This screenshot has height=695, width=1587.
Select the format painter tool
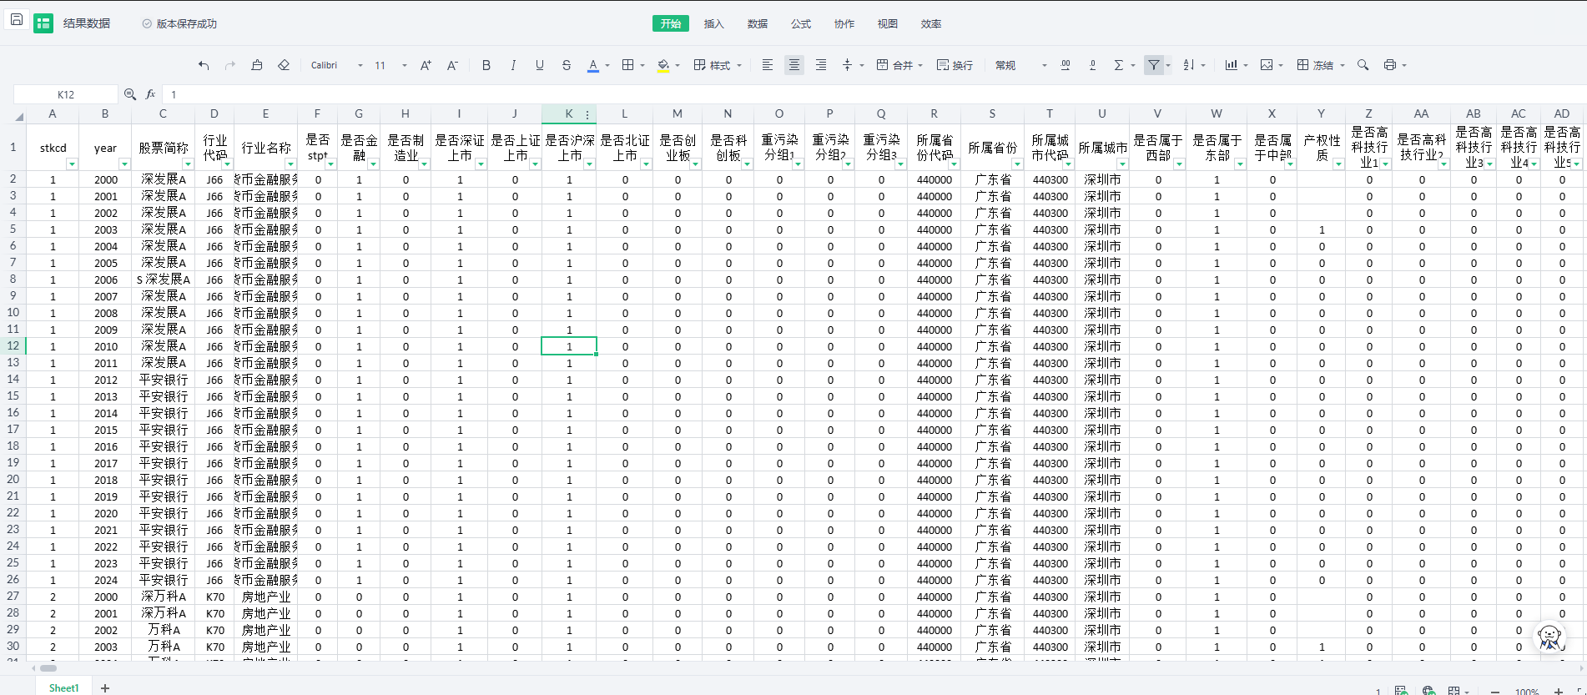coord(257,65)
